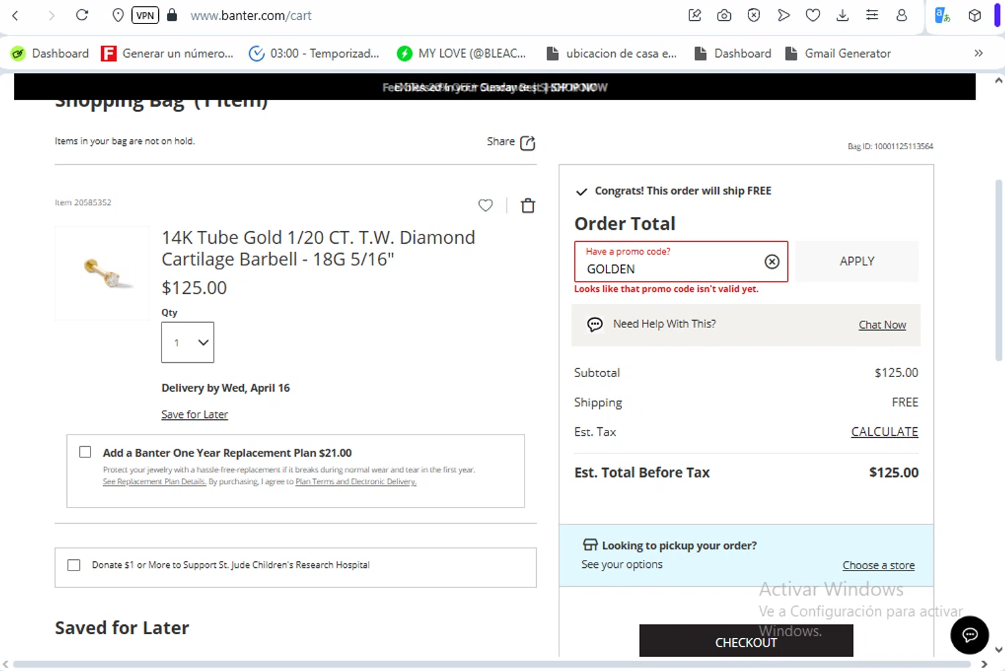
Task: Open the first Dashboard bookmark
Action: [50, 54]
